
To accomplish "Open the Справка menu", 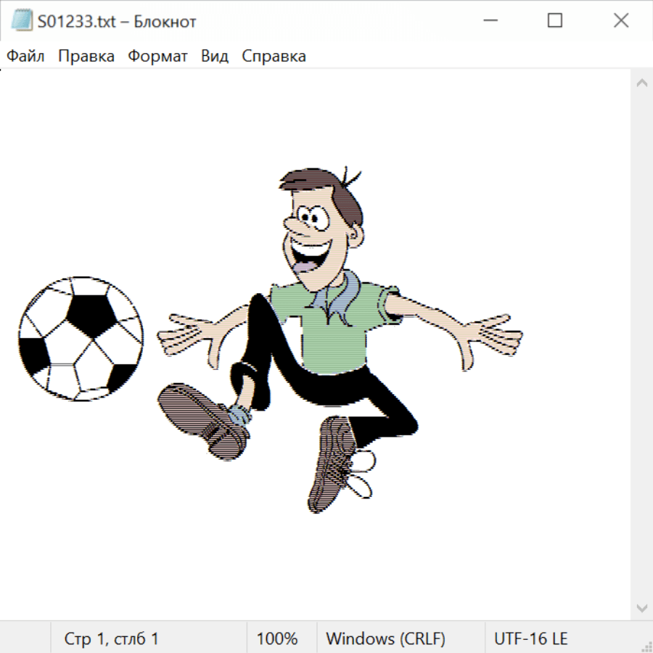I will [274, 57].
